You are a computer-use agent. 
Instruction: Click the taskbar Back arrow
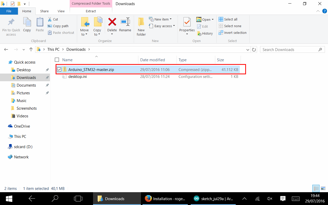pos(32,199)
